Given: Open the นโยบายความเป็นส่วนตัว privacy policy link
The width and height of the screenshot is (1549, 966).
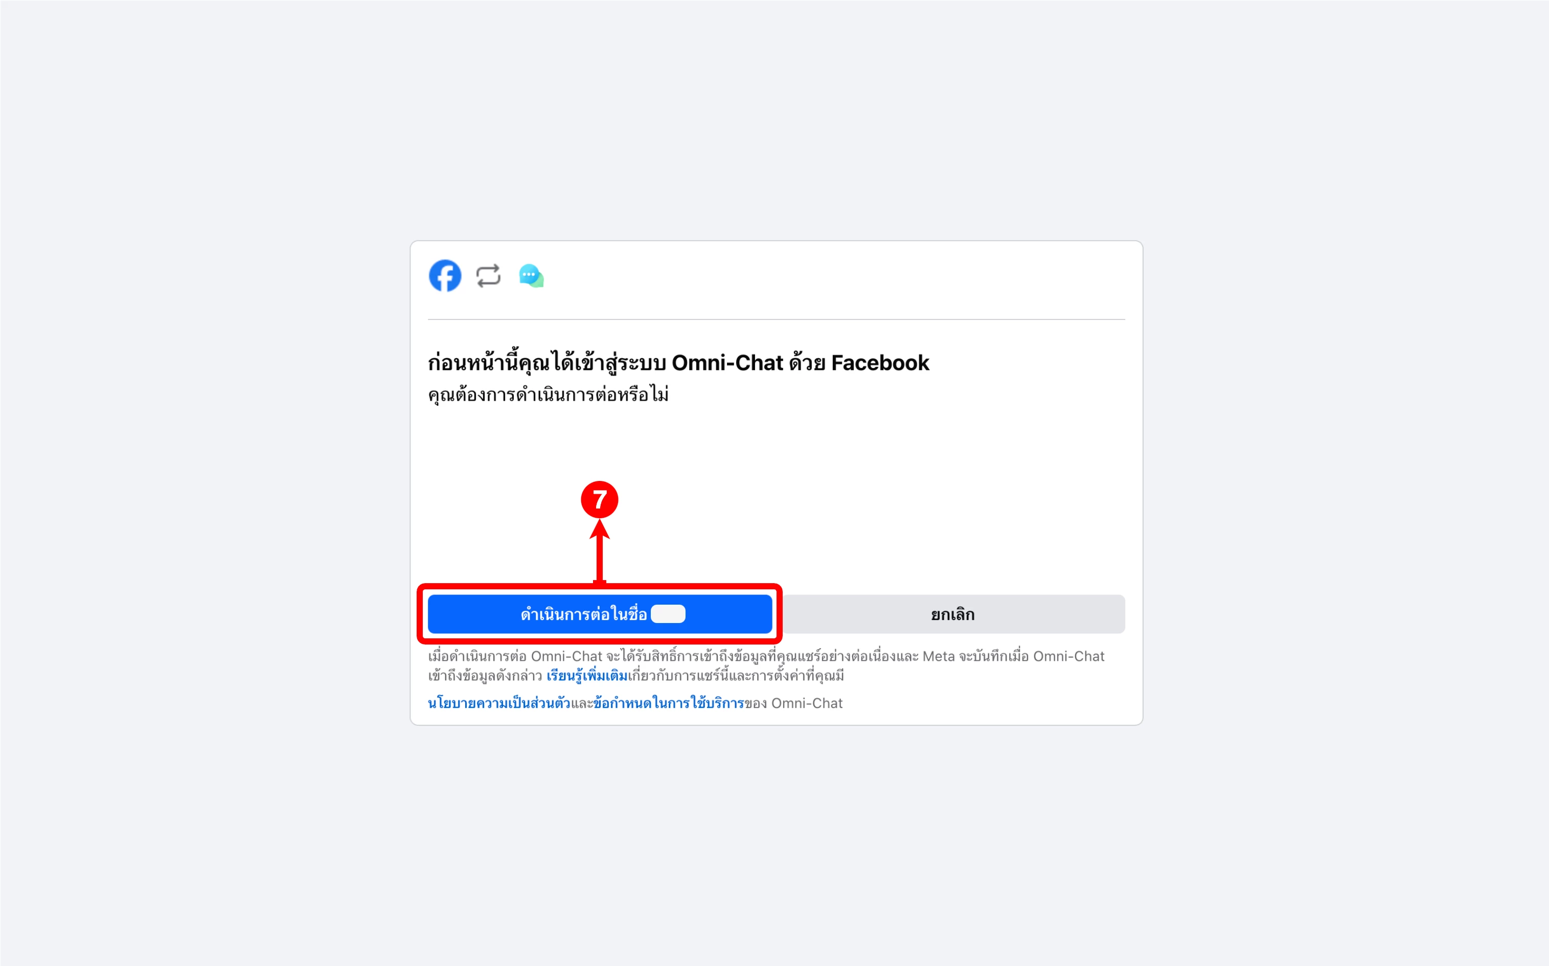Looking at the screenshot, I should click(499, 703).
